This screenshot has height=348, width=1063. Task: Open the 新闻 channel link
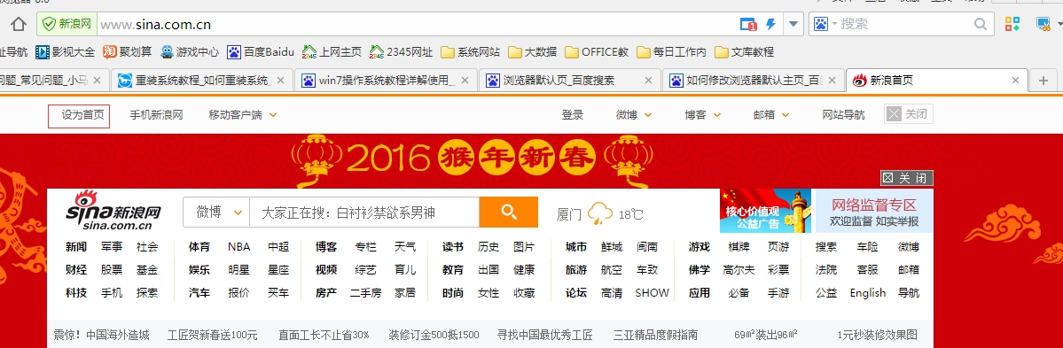tap(76, 246)
